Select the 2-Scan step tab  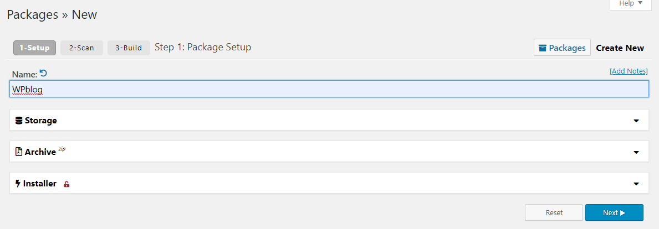[81, 48]
